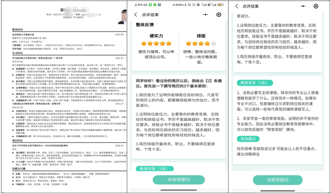Screen dimensions: 331x194
Task: Click the first gold star under 硬实力
Action: 143,43
